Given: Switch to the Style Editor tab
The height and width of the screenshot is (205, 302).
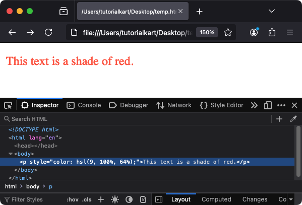Looking at the screenshot, I should pos(221,105).
